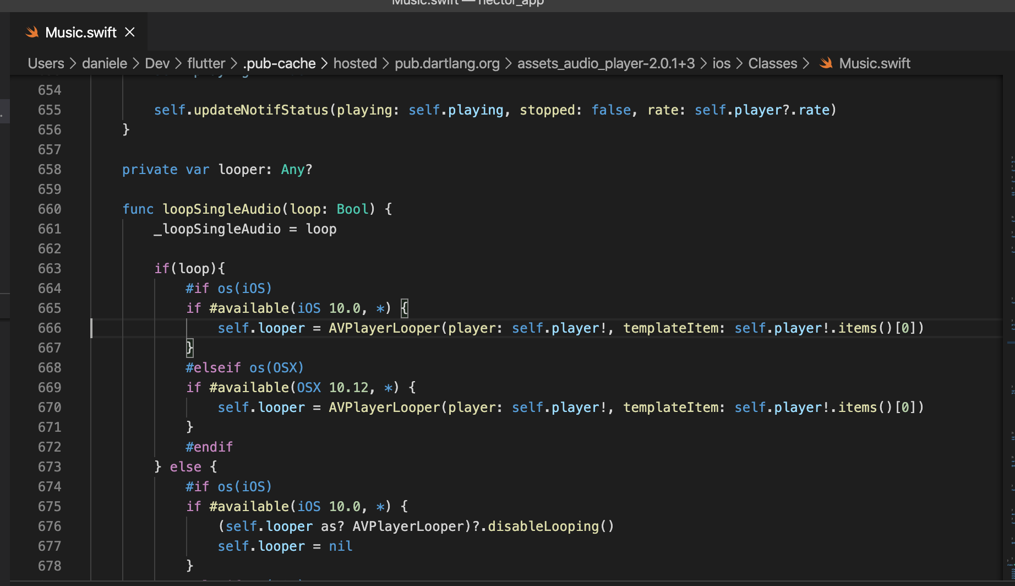Click the Dev breadcrumb item
Screen dimensions: 1015x586
pos(157,63)
